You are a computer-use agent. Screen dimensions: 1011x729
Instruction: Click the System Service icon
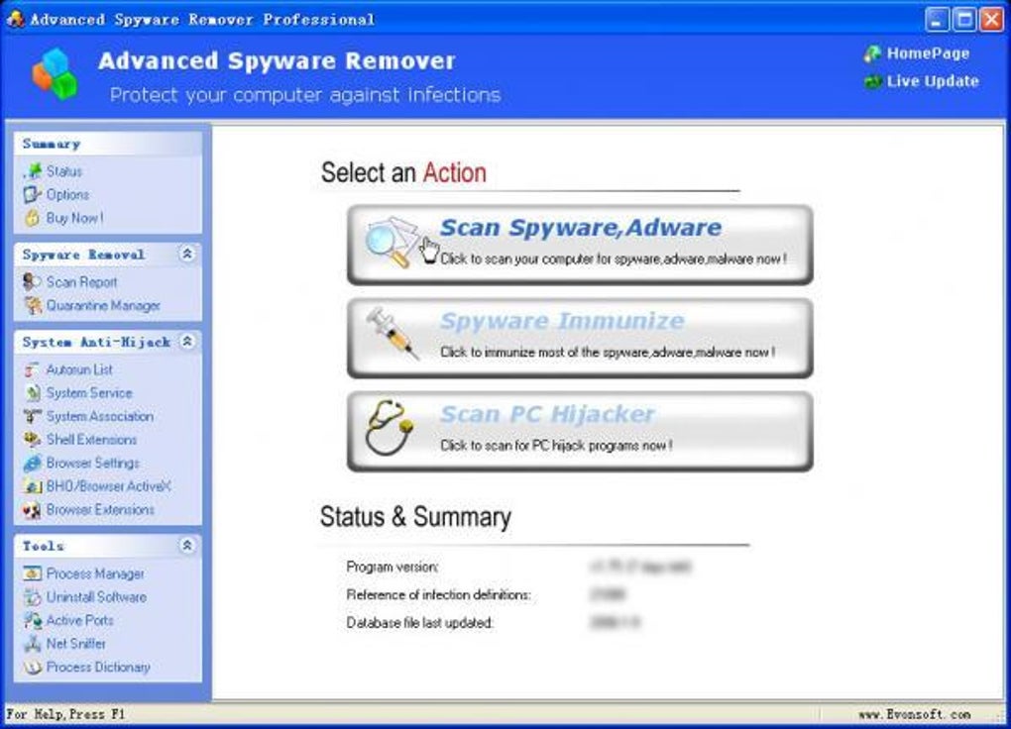click(33, 392)
